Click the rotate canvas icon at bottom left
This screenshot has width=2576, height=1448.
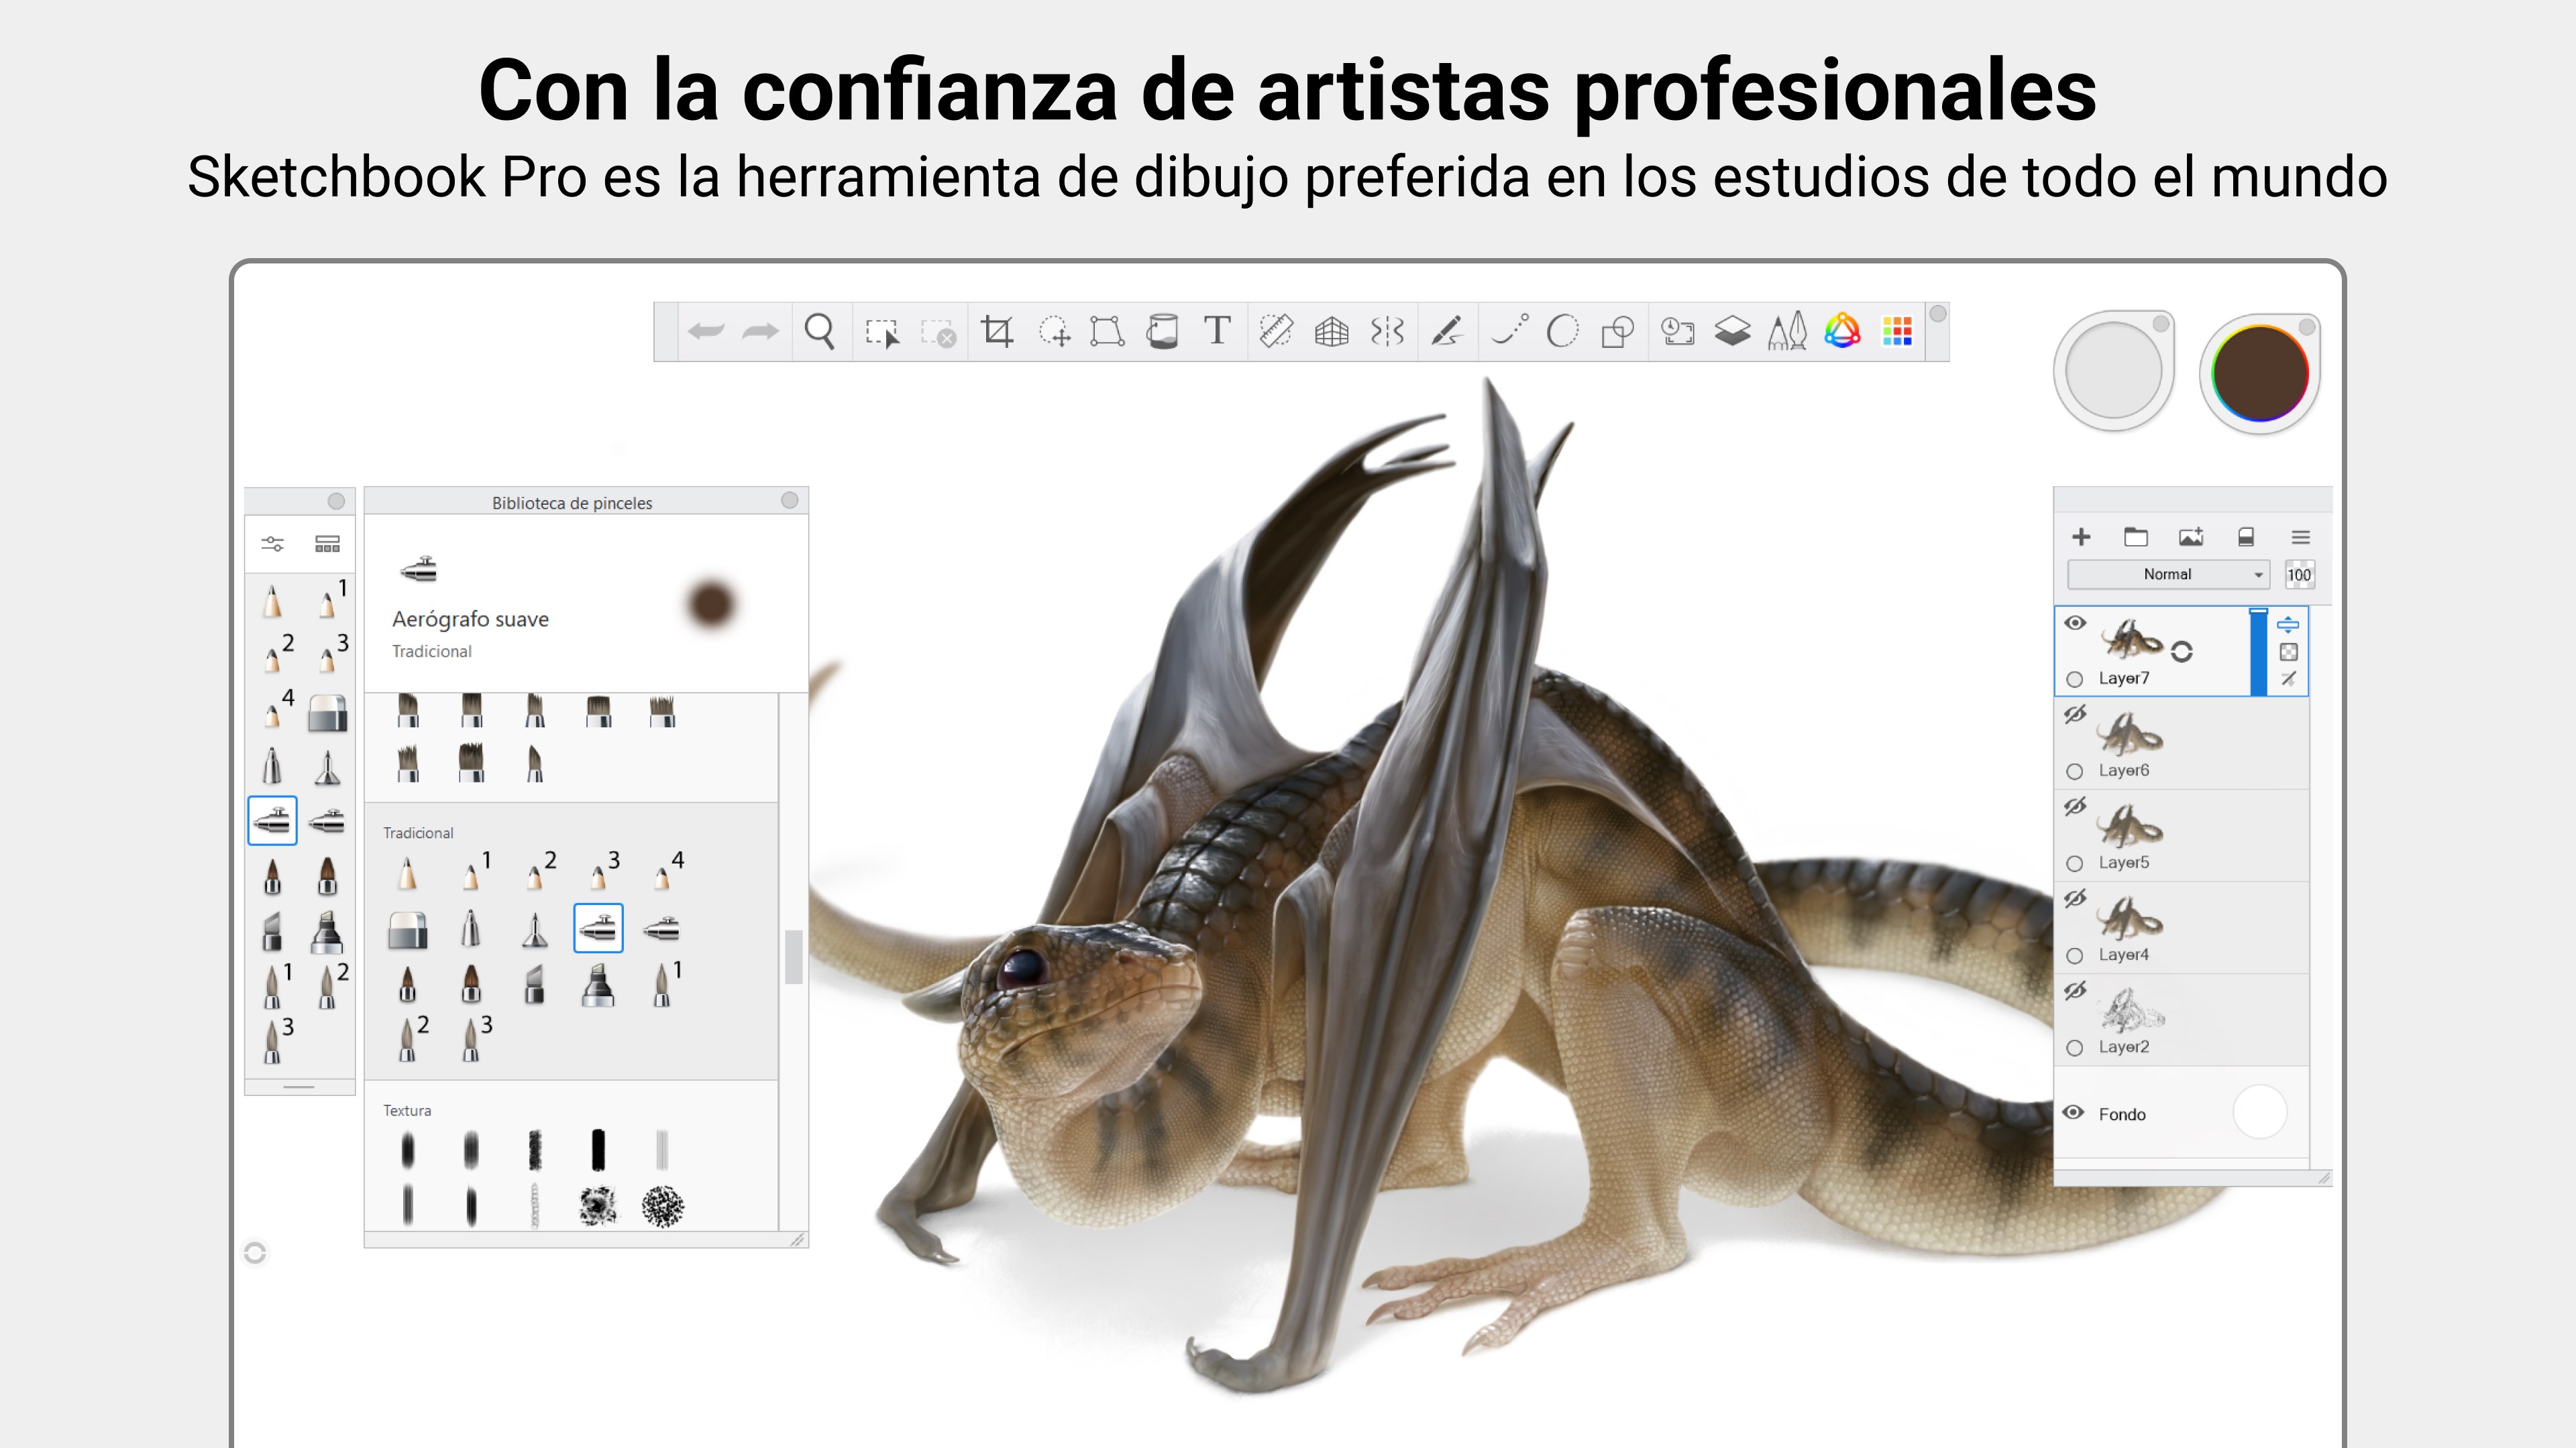[255, 1253]
